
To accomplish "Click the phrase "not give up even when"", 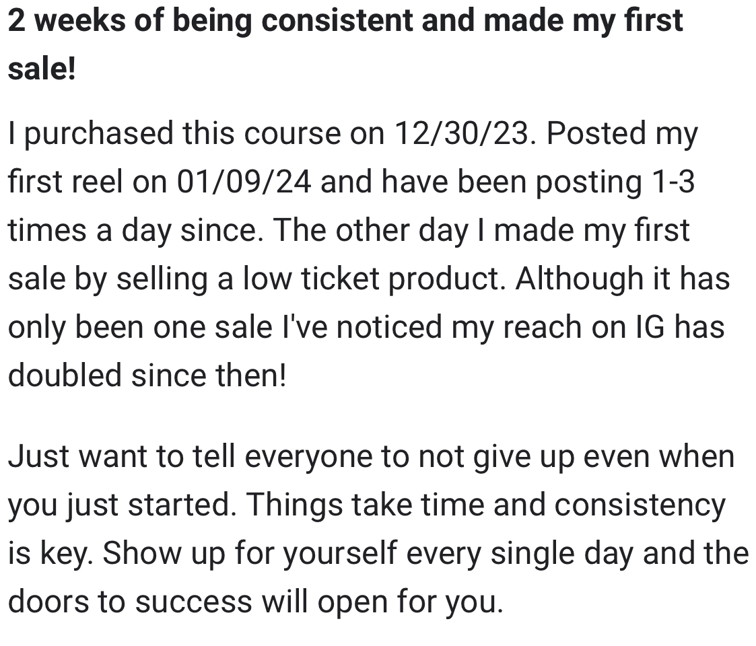I will coord(577,457).
